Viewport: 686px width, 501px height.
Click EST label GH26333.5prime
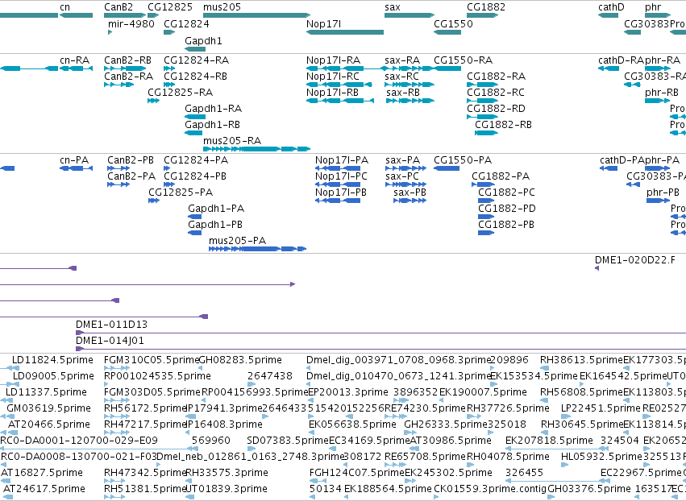click(x=446, y=424)
